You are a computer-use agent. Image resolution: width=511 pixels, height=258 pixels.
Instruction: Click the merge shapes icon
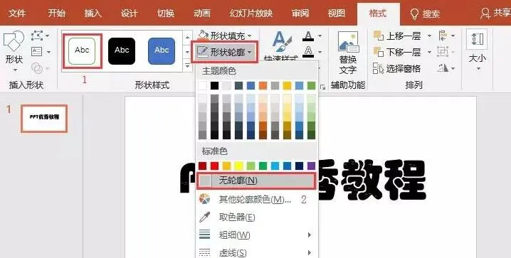[x=37, y=68]
